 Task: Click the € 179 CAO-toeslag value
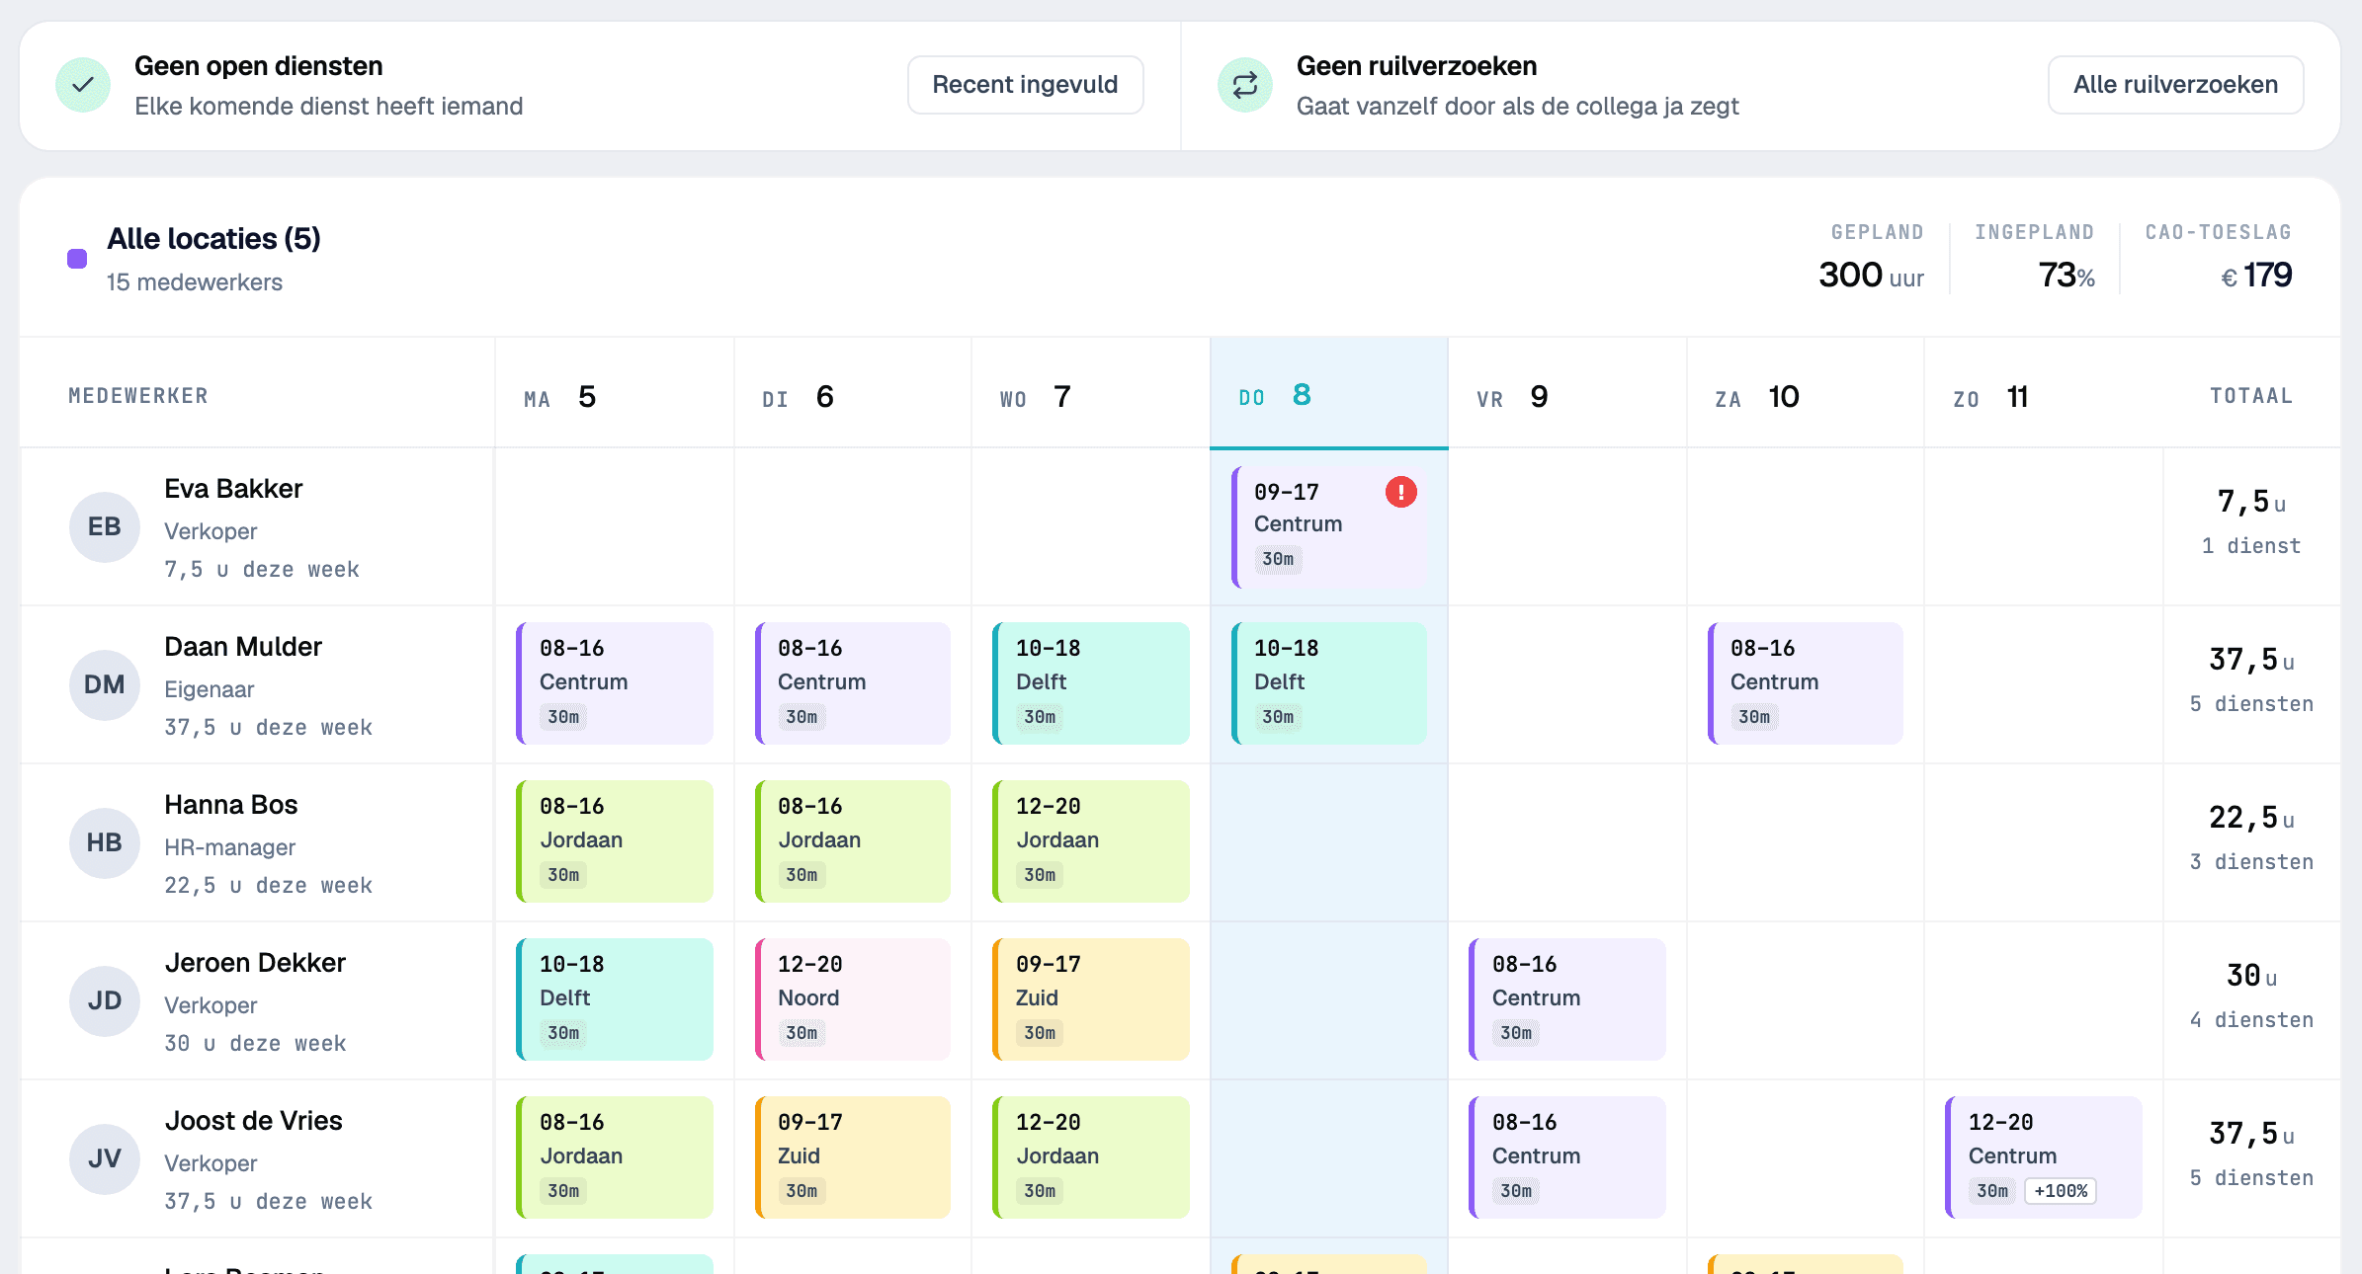coord(2256,275)
